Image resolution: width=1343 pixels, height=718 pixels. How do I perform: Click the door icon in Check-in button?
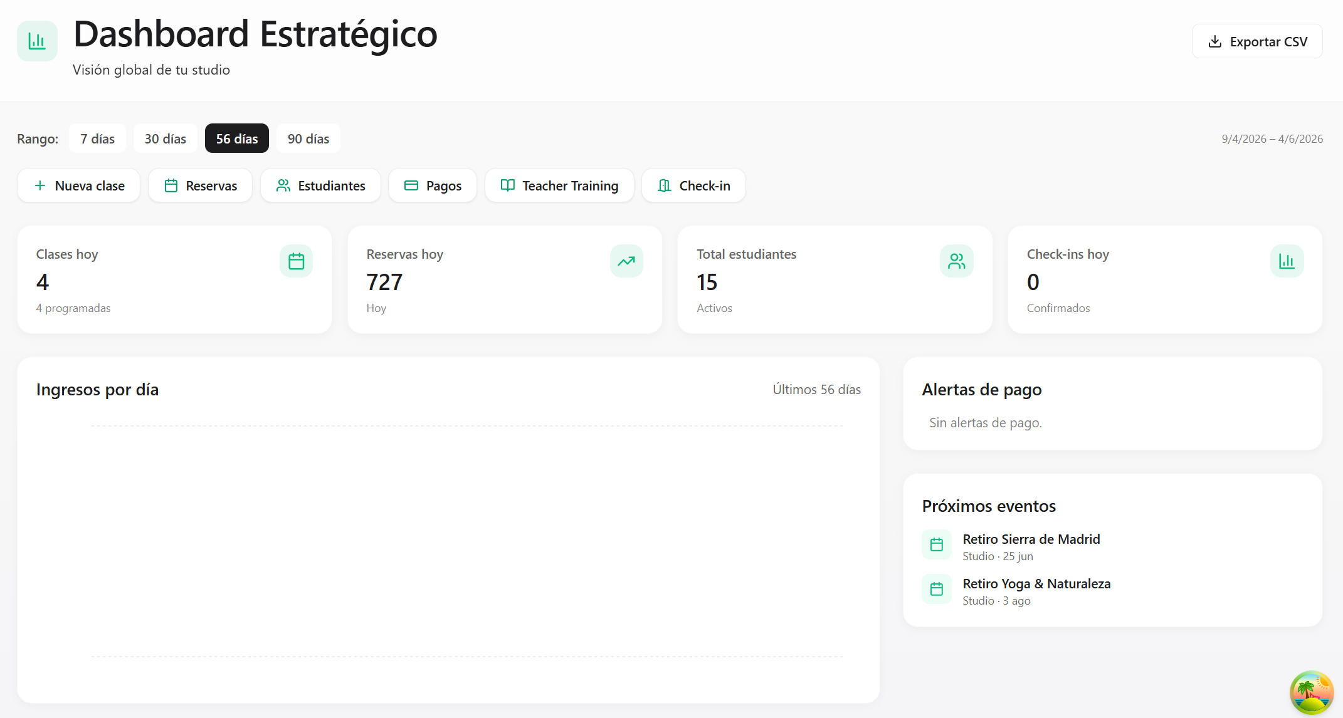(x=665, y=185)
